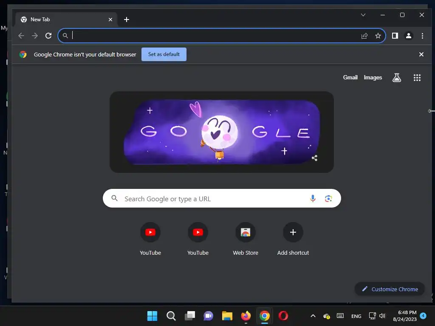Dismiss the default browser infobar
The height and width of the screenshot is (326, 435).
[x=421, y=54]
